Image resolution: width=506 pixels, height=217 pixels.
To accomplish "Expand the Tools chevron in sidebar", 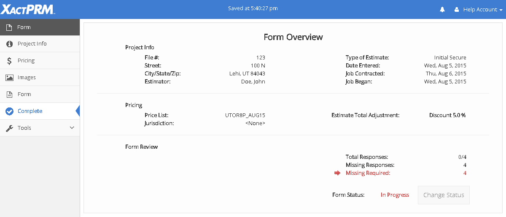I will 72,128.
